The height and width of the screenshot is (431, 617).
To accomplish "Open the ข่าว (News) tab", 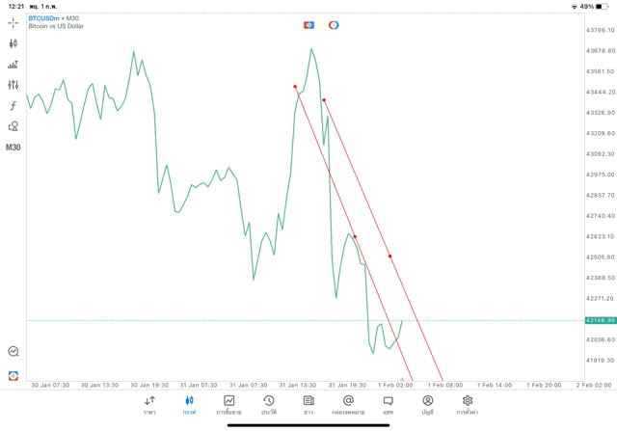I will tap(308, 404).
